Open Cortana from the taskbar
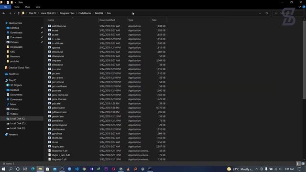The height and width of the screenshot is (172, 306). [x=18, y=169]
